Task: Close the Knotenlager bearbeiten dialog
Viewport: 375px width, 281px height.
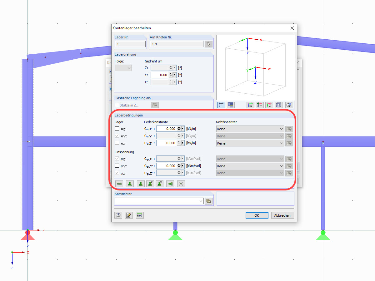Action: click(x=292, y=28)
